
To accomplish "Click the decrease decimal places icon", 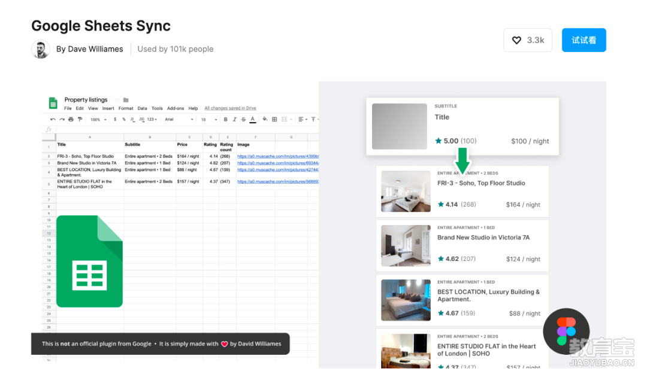I will tap(132, 120).
